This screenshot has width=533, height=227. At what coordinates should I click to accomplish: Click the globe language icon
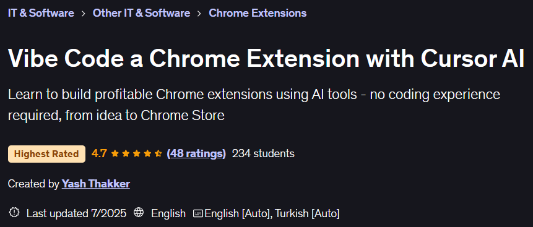point(139,213)
